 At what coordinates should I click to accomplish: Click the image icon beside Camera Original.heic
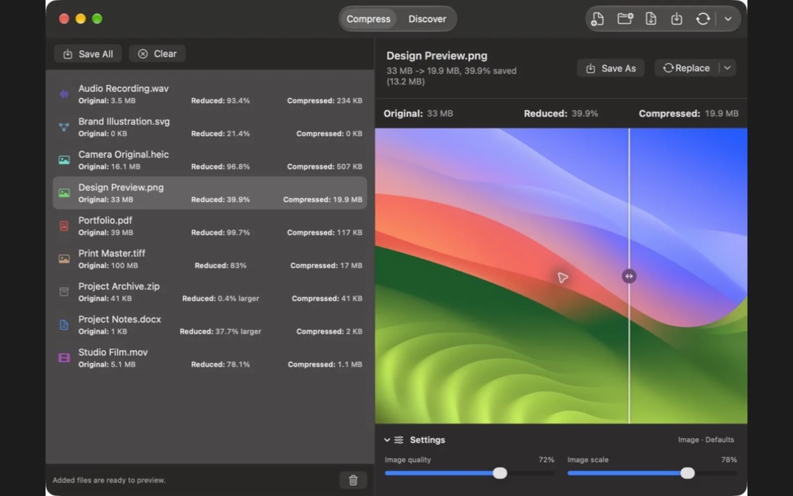64,160
